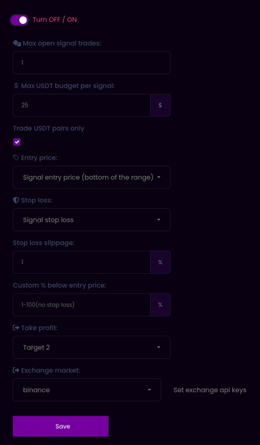Expand the Take profit Target 2 dropdown

[92, 347]
